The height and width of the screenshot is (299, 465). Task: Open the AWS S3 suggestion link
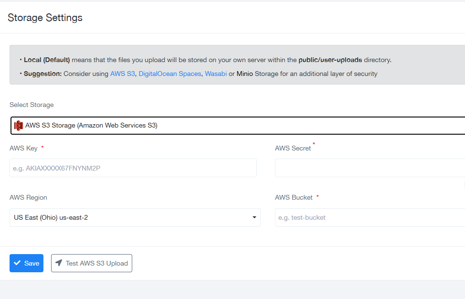pyautogui.click(x=123, y=74)
